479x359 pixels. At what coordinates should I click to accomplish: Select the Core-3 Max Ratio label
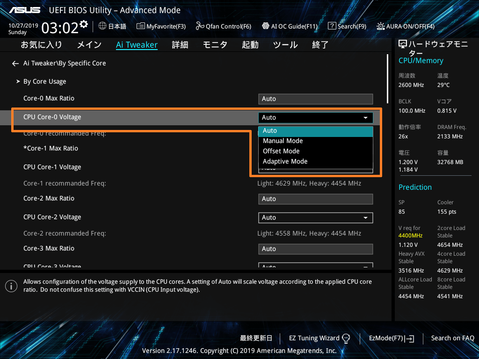pos(49,249)
